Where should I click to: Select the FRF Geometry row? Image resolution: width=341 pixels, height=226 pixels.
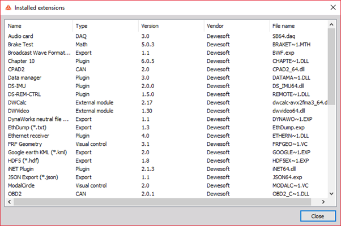pos(167,144)
